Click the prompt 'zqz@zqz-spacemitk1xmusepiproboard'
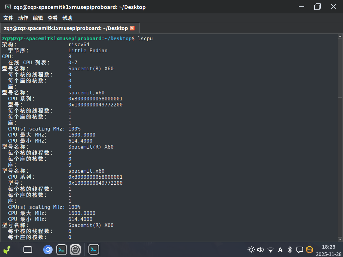343x257 pixels. [52, 38]
